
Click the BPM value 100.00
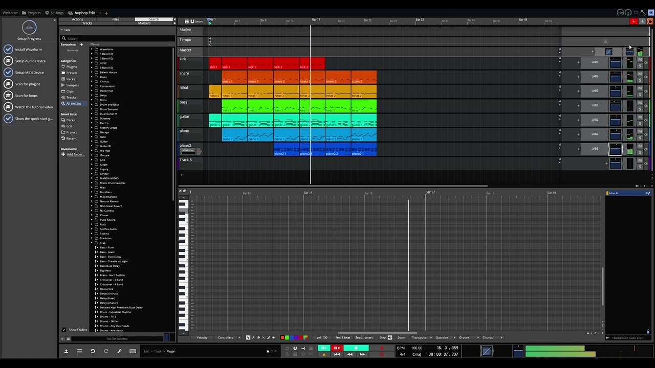coord(417,348)
